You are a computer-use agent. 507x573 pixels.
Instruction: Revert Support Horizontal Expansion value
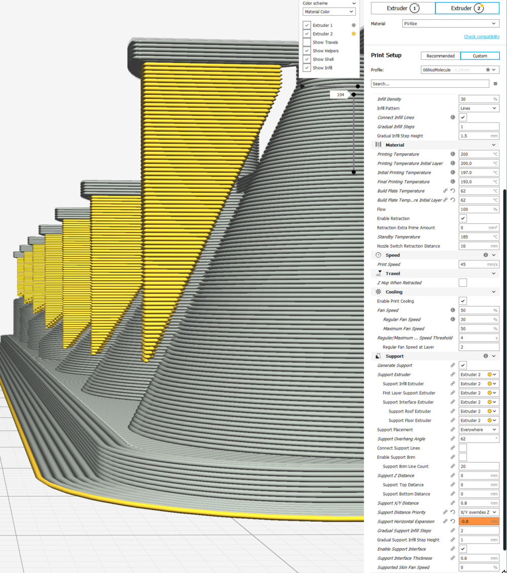click(453, 521)
